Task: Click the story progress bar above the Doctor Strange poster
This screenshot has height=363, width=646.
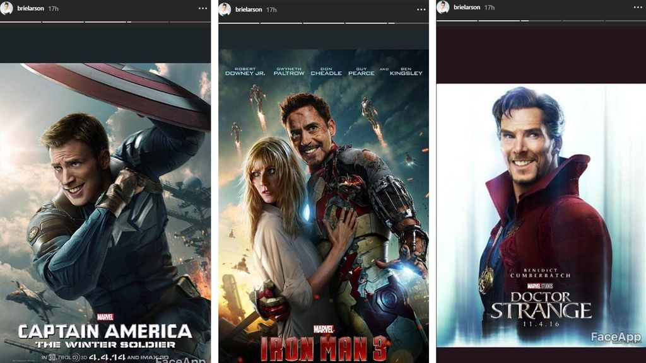Action: tap(541, 21)
